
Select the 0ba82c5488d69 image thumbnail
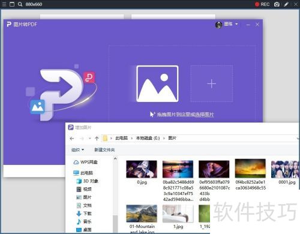178,169
